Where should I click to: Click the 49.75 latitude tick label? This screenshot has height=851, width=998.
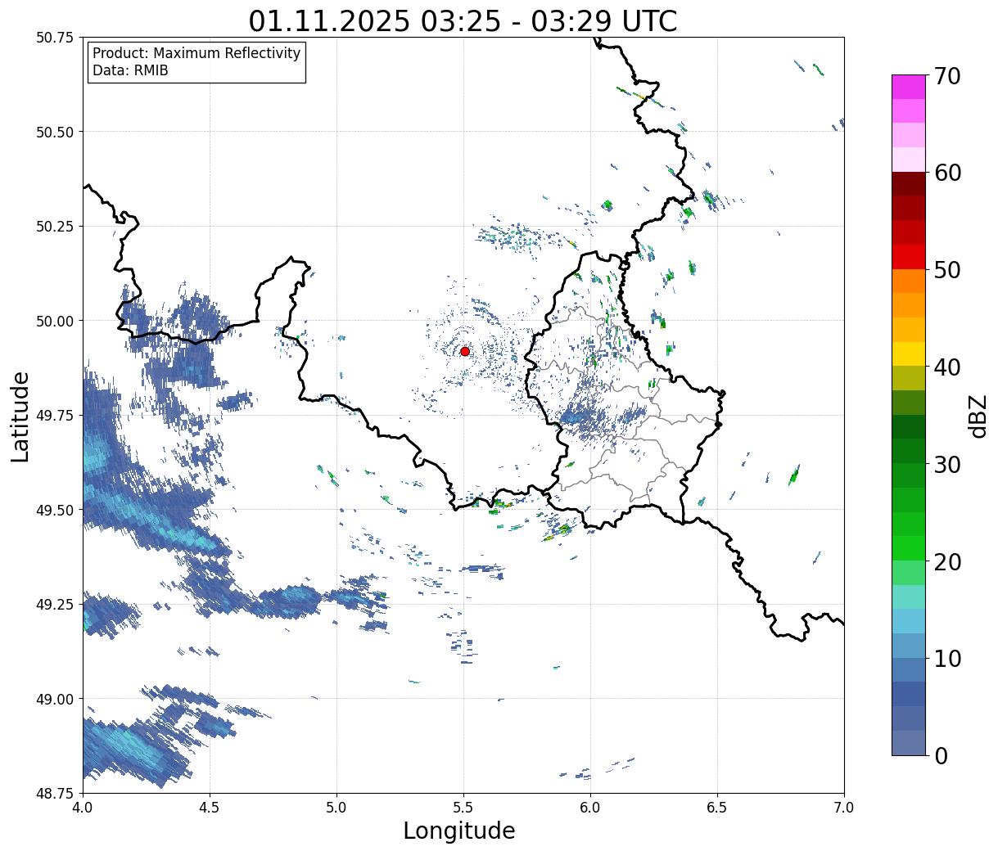55,415
